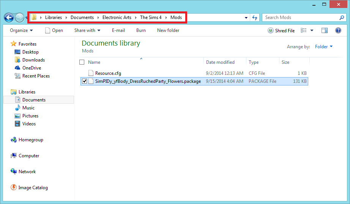Click Mods in the breadcrumb path
The width and height of the screenshot is (350, 204).
(176, 17)
